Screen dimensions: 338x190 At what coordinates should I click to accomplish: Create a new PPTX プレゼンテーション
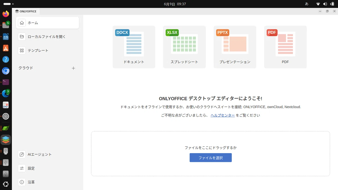235,47
